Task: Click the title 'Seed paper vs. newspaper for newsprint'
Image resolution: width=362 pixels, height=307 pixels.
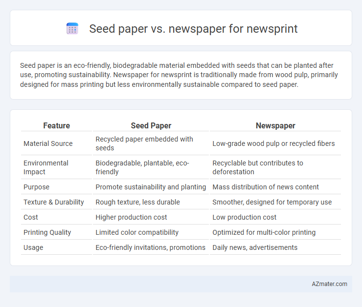Action: [x=193, y=29]
